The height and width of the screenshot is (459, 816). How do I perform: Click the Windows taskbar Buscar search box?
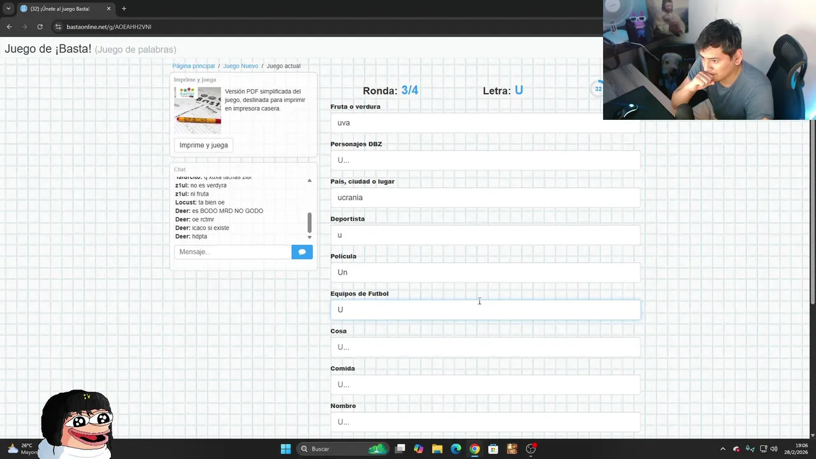pyautogui.click(x=343, y=449)
